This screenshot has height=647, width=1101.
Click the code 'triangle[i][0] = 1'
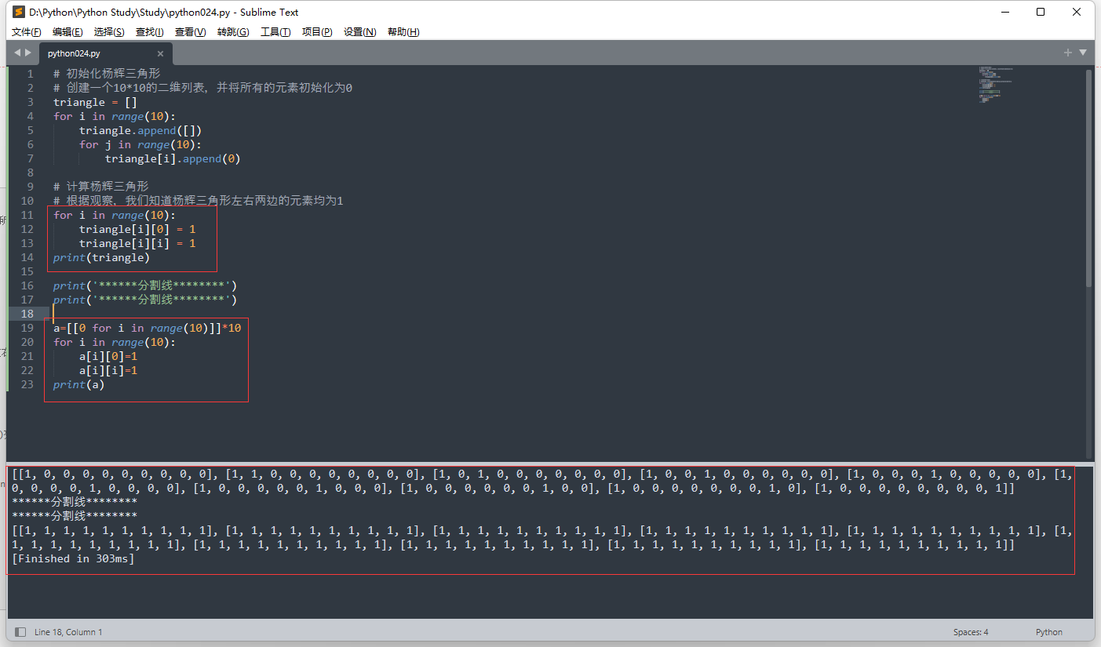pos(137,229)
